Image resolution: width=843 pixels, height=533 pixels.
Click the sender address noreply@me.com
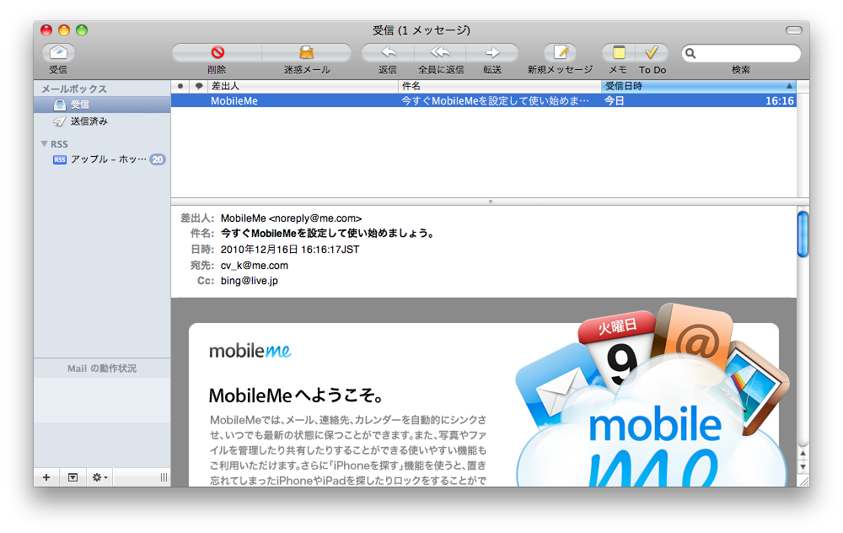(x=315, y=218)
